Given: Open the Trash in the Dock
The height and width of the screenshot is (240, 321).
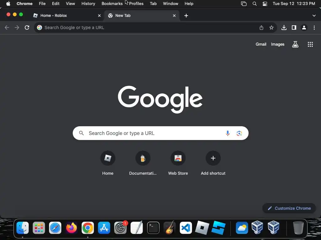Looking at the screenshot, I should pos(298,228).
